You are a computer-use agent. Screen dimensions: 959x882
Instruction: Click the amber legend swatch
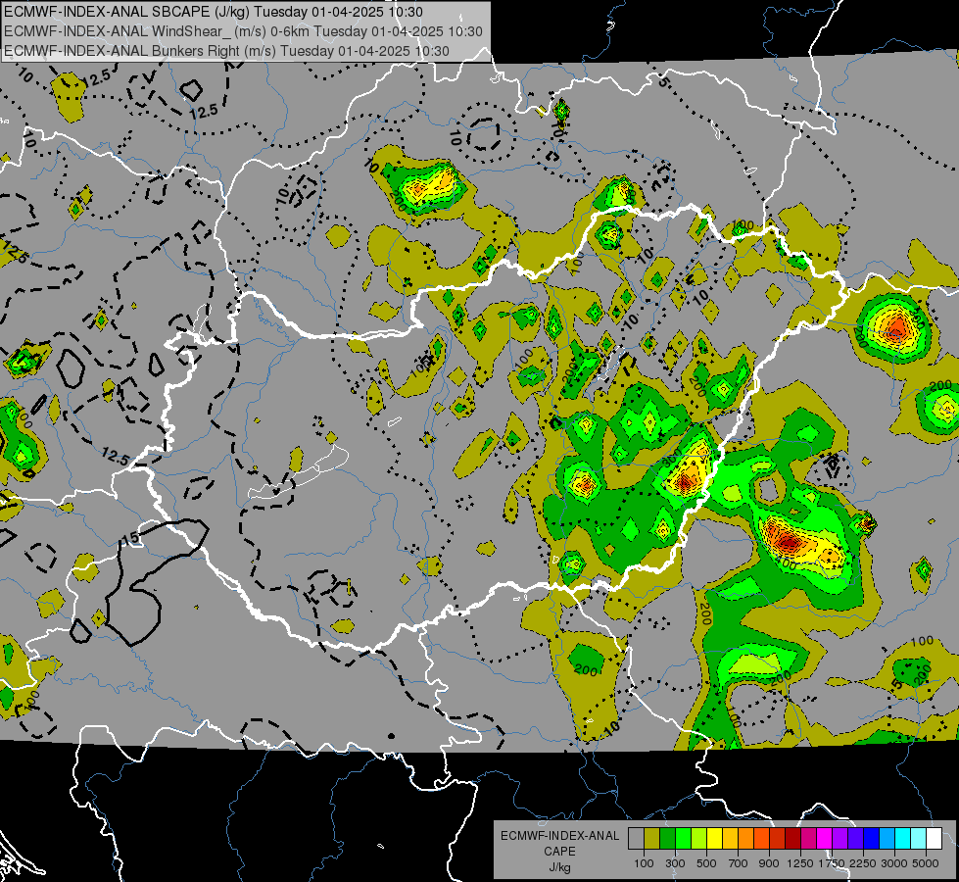[730, 839]
